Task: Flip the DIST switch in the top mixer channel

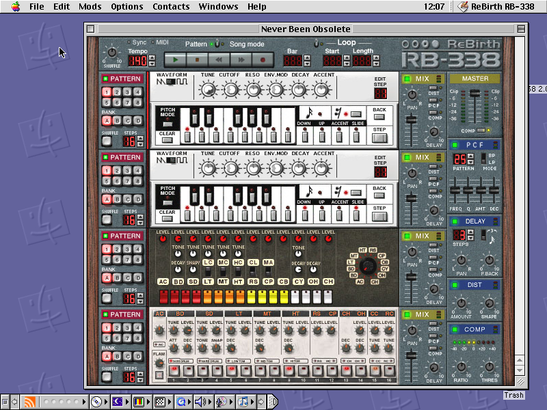Action: [x=433, y=88]
